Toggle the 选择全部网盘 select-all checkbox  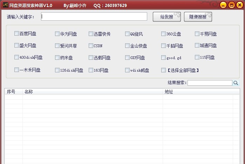[163, 70]
